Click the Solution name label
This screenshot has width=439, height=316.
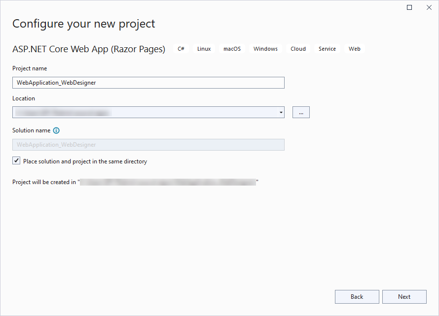(x=32, y=130)
